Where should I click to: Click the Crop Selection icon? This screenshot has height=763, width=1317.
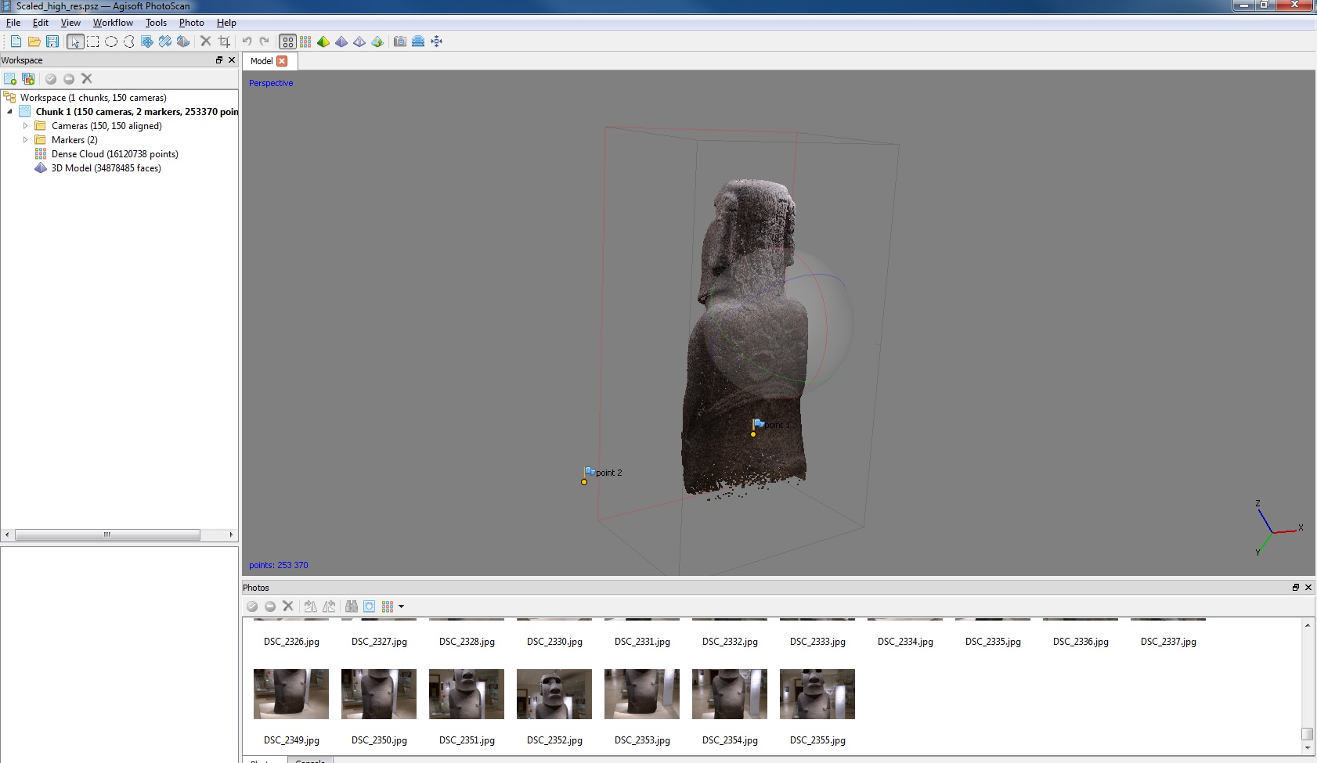[225, 41]
